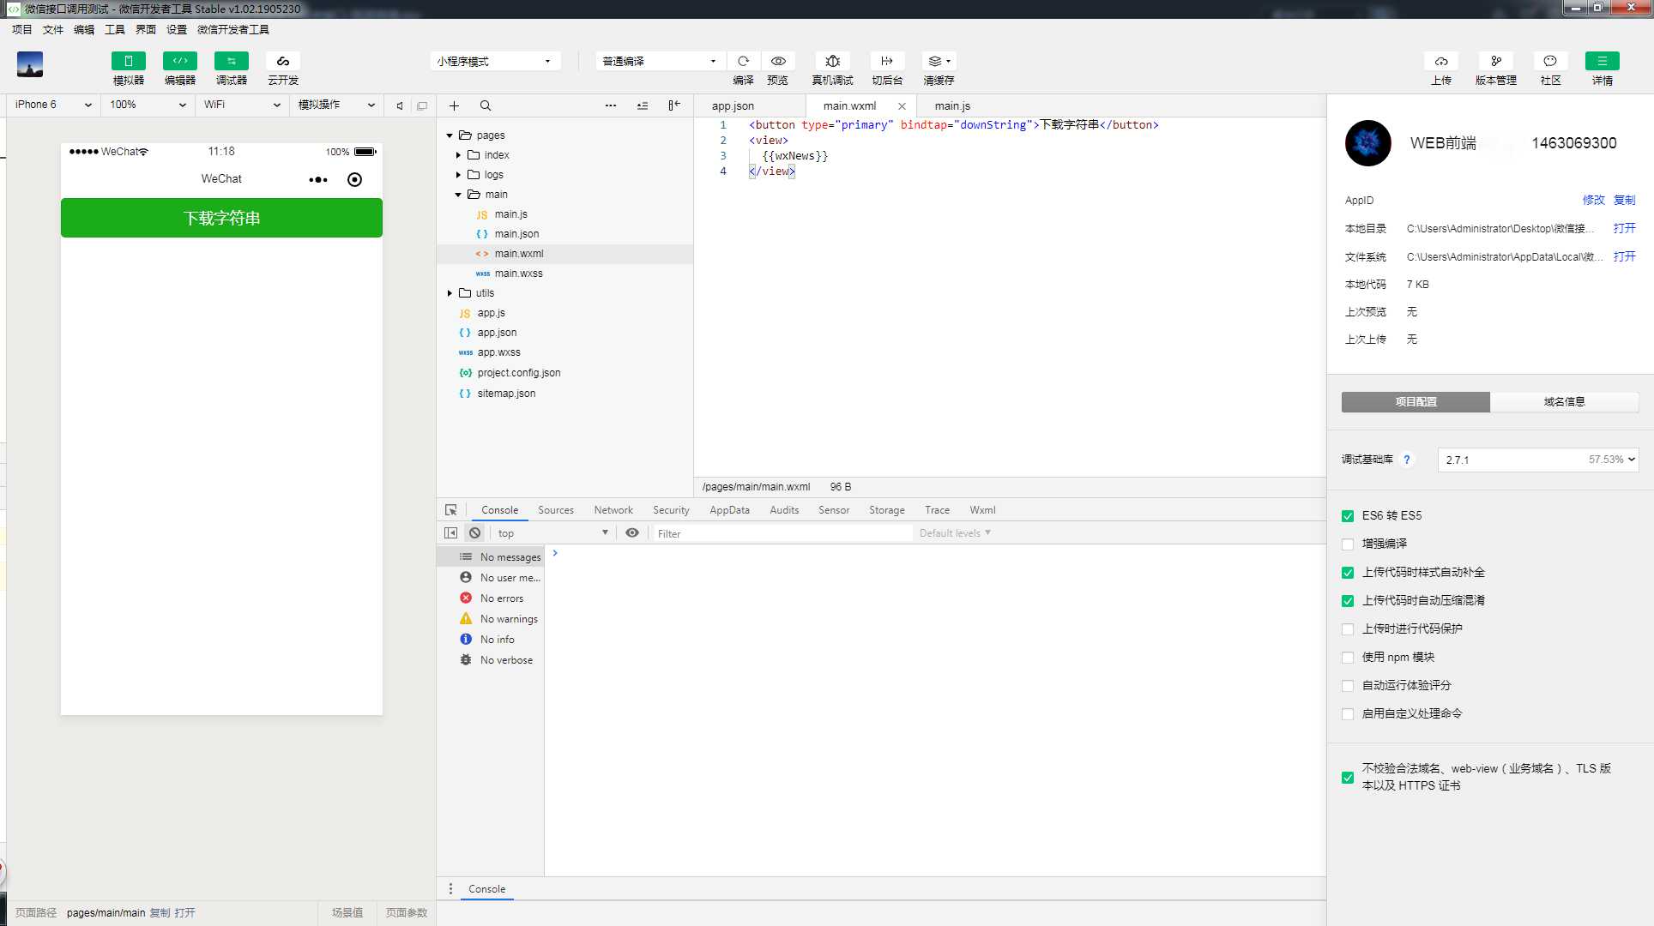Open the console top context dropdown
Screen dimensions: 1654x926
pos(552,532)
